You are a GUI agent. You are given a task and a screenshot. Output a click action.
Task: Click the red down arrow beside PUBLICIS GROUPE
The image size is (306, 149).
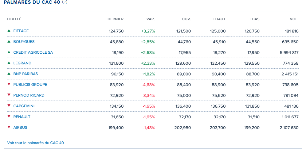coord(9,84)
